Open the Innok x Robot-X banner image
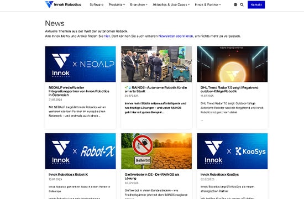Screen dimensions: 304x199 81,151
